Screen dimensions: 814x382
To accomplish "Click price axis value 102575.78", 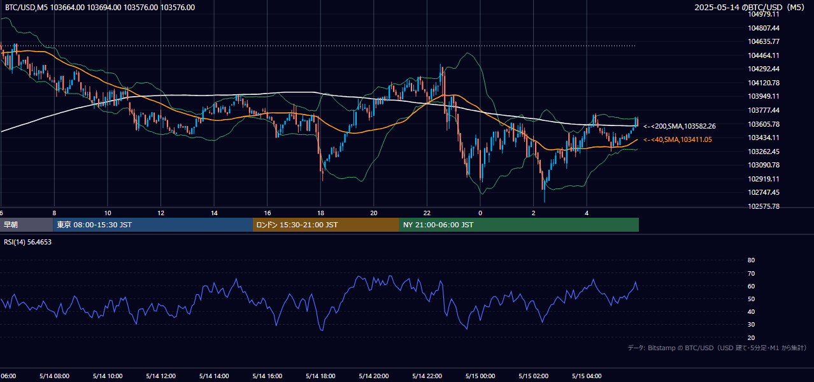I will pos(765,206).
